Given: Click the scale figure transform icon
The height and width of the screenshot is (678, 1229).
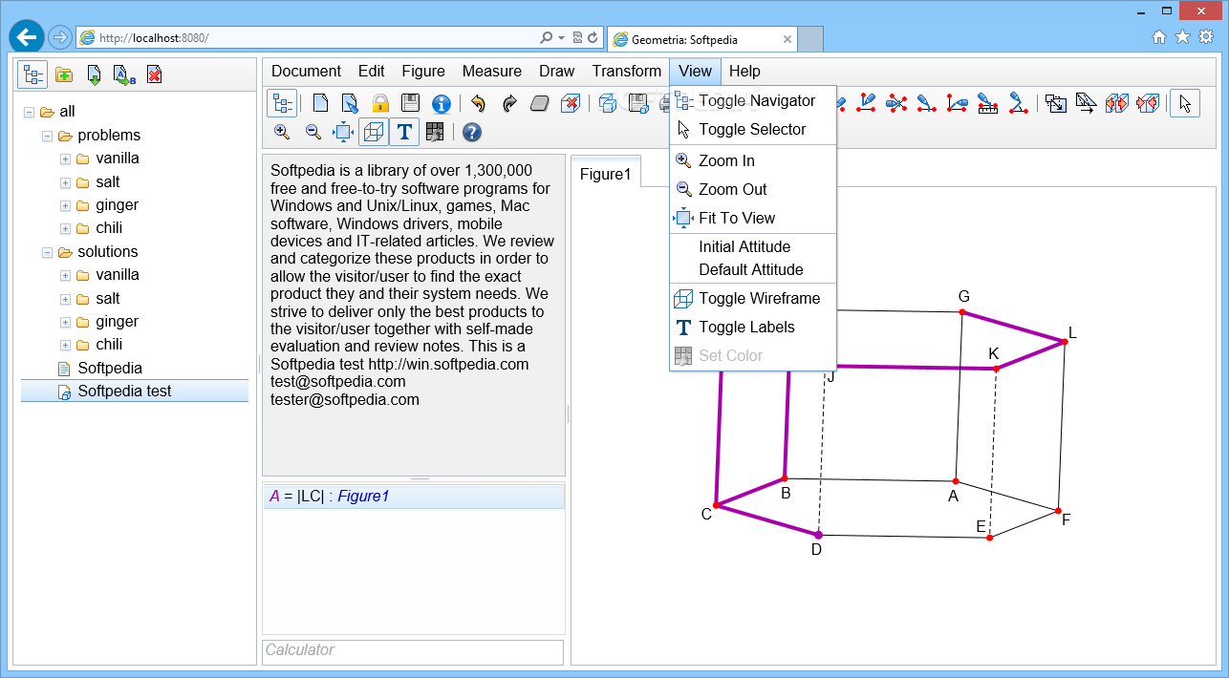Looking at the screenshot, I should [x=1056, y=103].
